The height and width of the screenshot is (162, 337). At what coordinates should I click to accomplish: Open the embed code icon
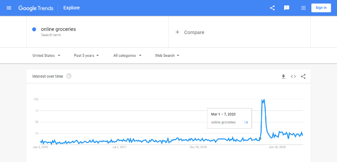click(293, 77)
